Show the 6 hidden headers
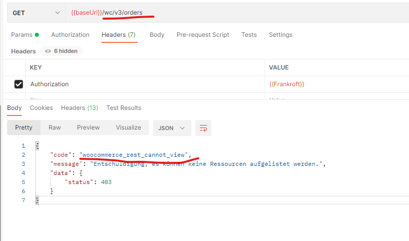This screenshot has height=241, width=409. [61, 51]
